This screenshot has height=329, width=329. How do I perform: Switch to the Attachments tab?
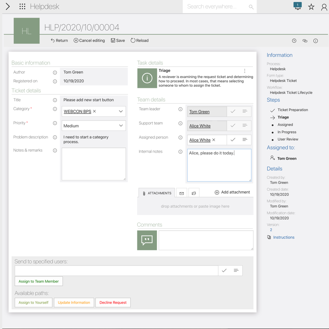click(x=157, y=193)
